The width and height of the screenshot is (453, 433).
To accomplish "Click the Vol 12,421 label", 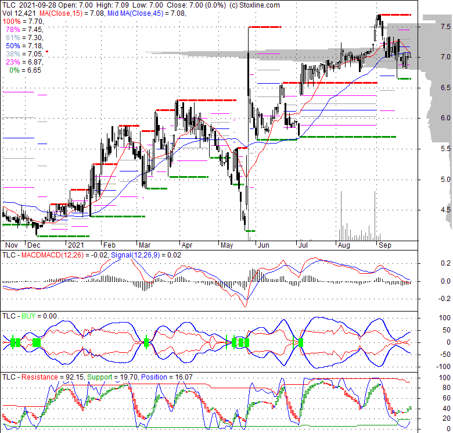I will coord(19,13).
